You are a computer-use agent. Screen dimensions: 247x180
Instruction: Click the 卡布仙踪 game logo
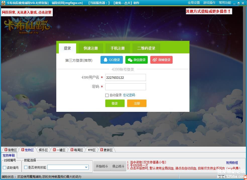(28, 26)
